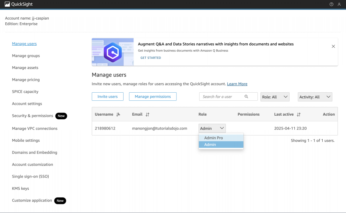The image size is (346, 213).
Task: Open the user profile icon
Action: coord(339,4)
